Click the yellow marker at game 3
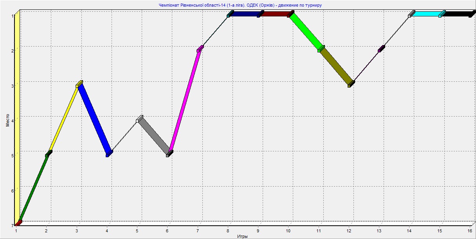This screenshot has width=476, height=239. pyautogui.click(x=79, y=84)
